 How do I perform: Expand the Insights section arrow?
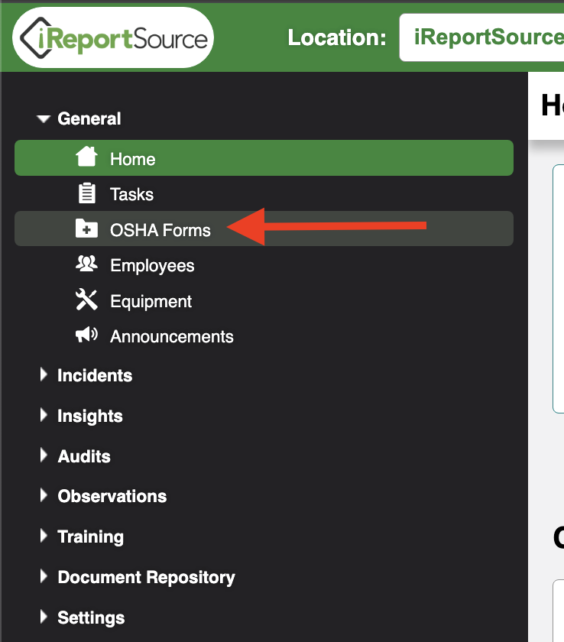click(x=44, y=415)
